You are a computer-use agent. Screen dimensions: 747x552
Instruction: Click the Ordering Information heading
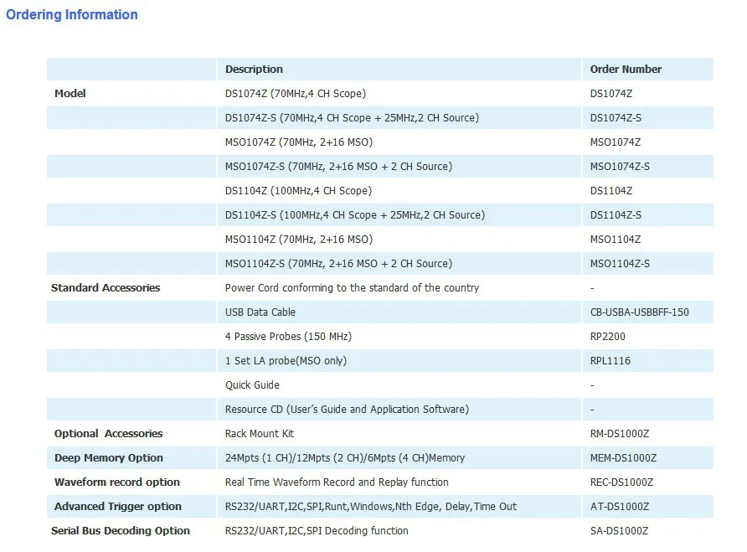71,15
